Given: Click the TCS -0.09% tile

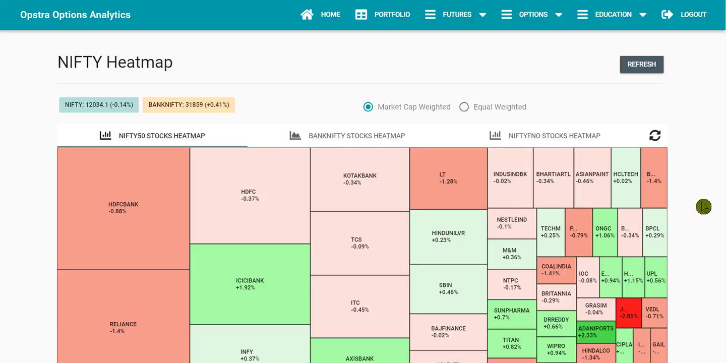Looking at the screenshot, I should [360, 243].
